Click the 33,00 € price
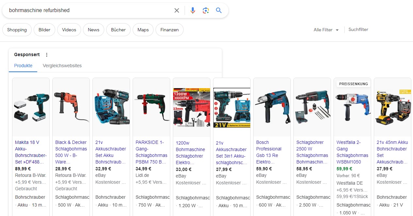Image resolution: width=413 pixels, height=216 pixels. pyautogui.click(x=184, y=169)
